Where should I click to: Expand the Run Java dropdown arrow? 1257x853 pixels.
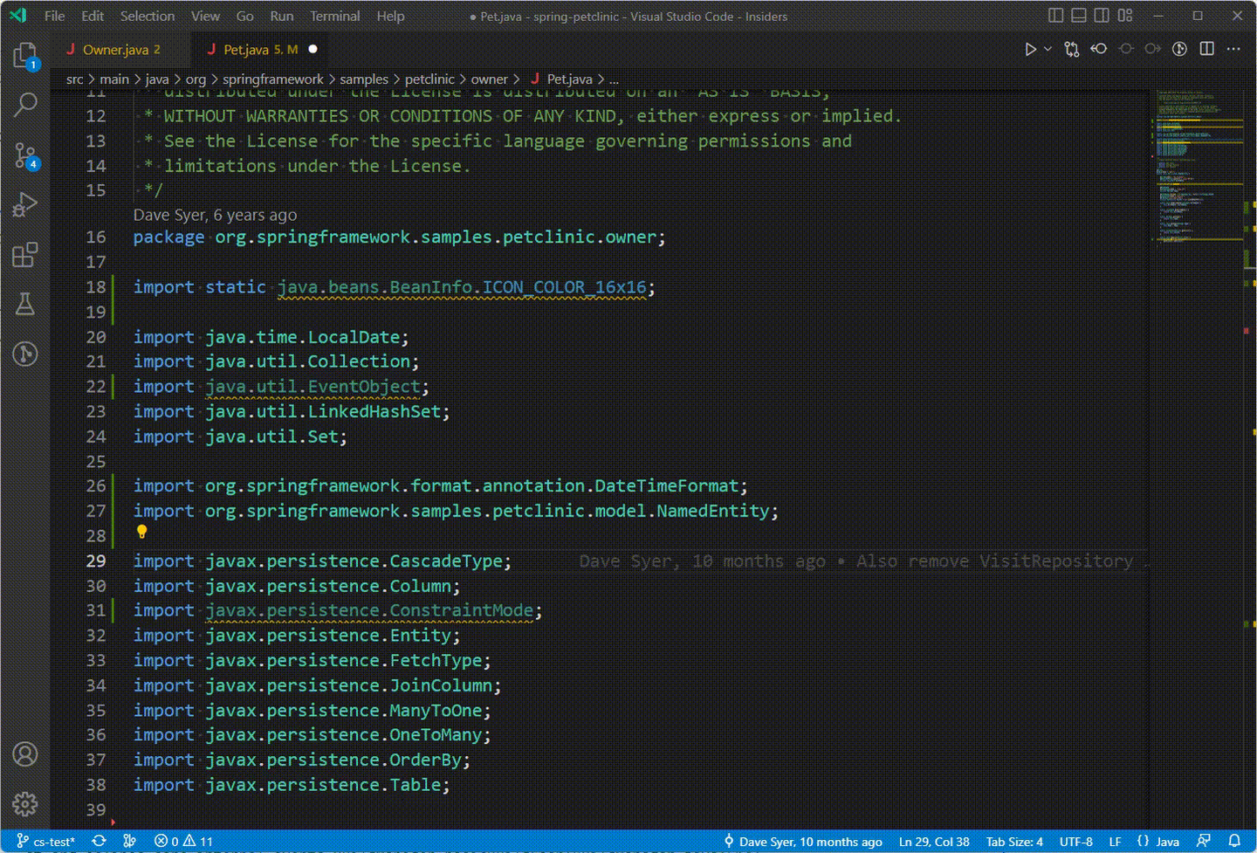point(1047,50)
